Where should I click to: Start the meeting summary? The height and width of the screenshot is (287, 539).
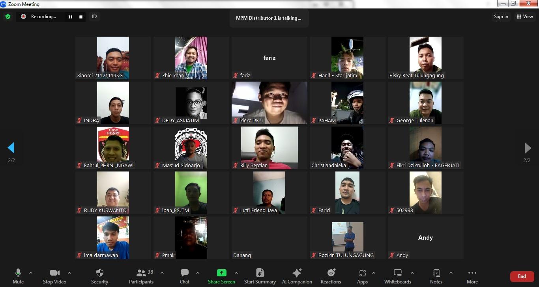click(x=260, y=276)
